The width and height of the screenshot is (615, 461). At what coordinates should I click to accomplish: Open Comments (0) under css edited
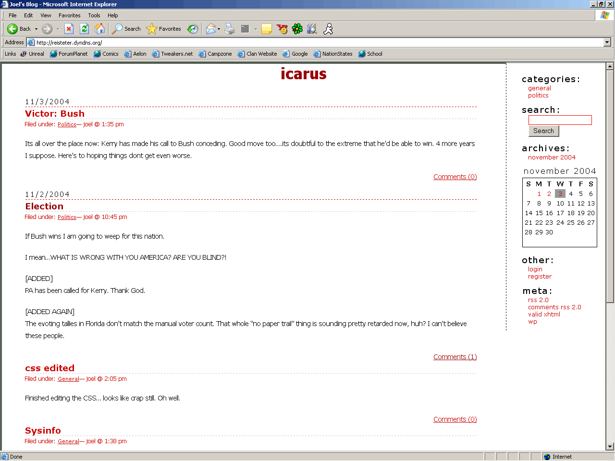pyautogui.click(x=455, y=419)
